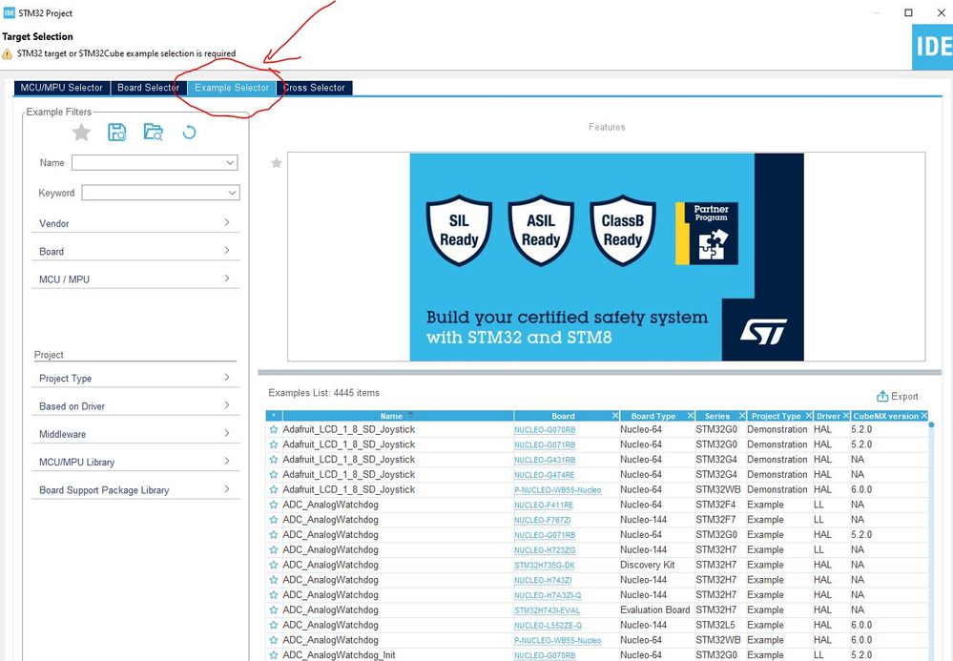Expand the MCU / MPU filter
The height and width of the screenshot is (661, 953).
pos(135,279)
